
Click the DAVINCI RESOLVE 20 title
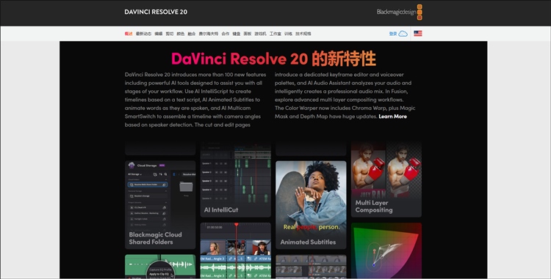156,12
